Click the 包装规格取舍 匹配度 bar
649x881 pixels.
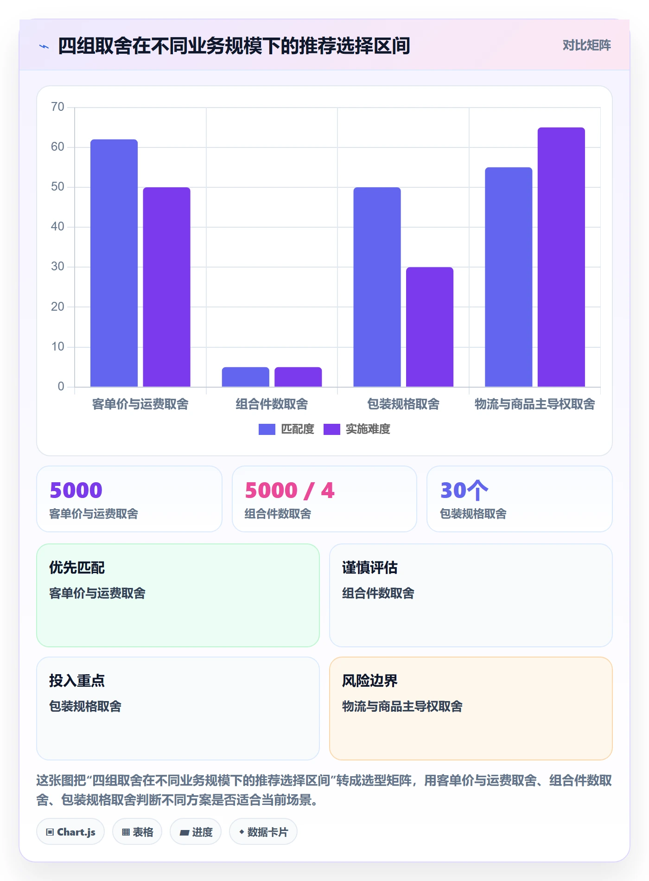click(x=377, y=287)
